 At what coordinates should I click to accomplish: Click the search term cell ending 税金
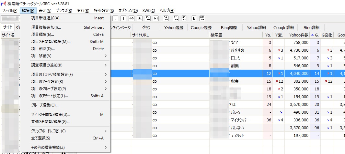tap(236, 81)
